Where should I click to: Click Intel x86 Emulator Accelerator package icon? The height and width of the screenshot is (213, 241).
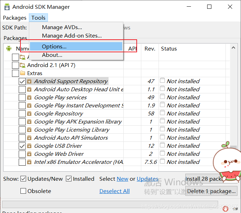click(x=29, y=162)
